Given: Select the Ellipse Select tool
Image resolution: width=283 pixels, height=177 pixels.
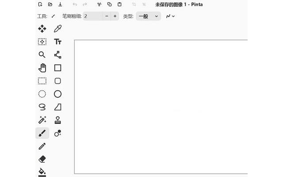Looking at the screenshot, I should pyautogui.click(x=42, y=94).
